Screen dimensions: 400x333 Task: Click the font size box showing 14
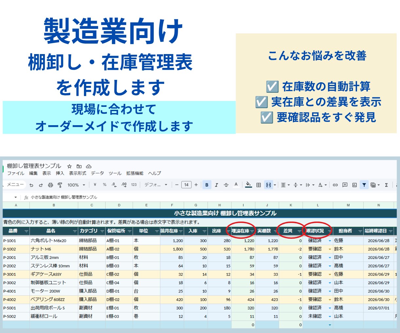(x=186, y=185)
